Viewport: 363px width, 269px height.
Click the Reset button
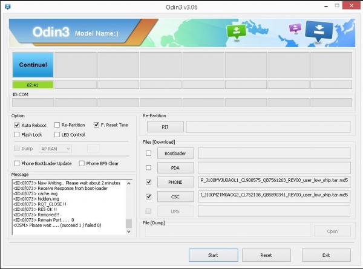click(x=266, y=255)
